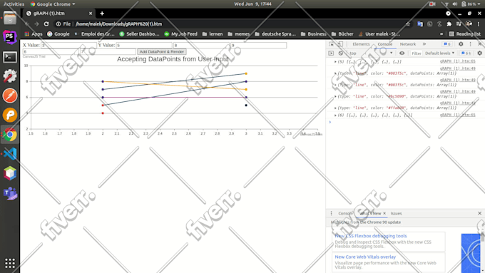Open the Extensions puzzle-piece icon
The width and height of the screenshot is (485, 273).
pos(449,24)
